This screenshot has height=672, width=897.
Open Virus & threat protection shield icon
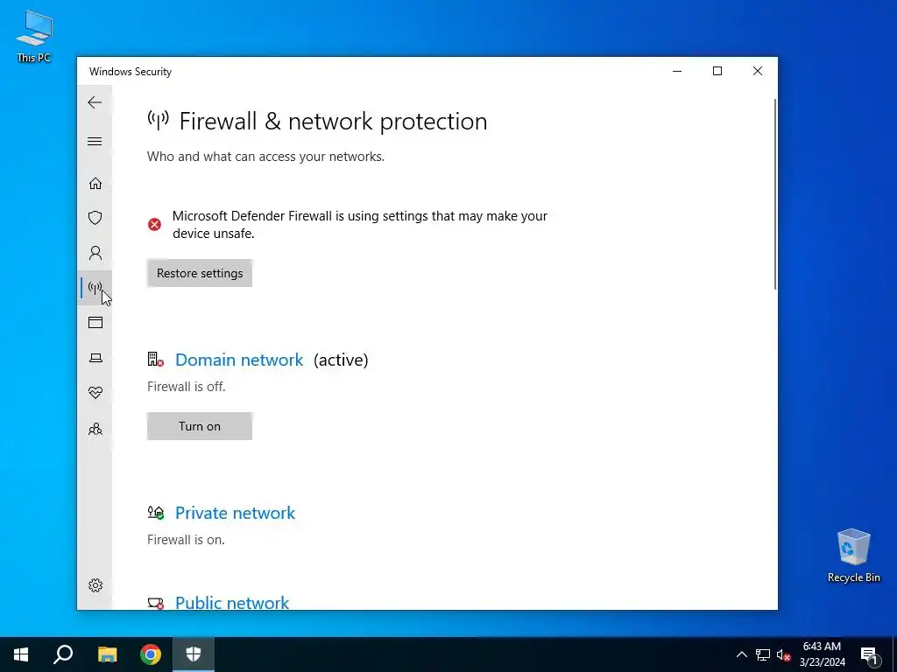click(x=95, y=218)
